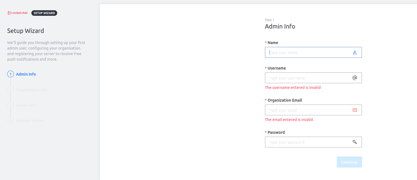Click the Admin Info heading
This screenshot has height=180, width=417.
coord(280,27)
